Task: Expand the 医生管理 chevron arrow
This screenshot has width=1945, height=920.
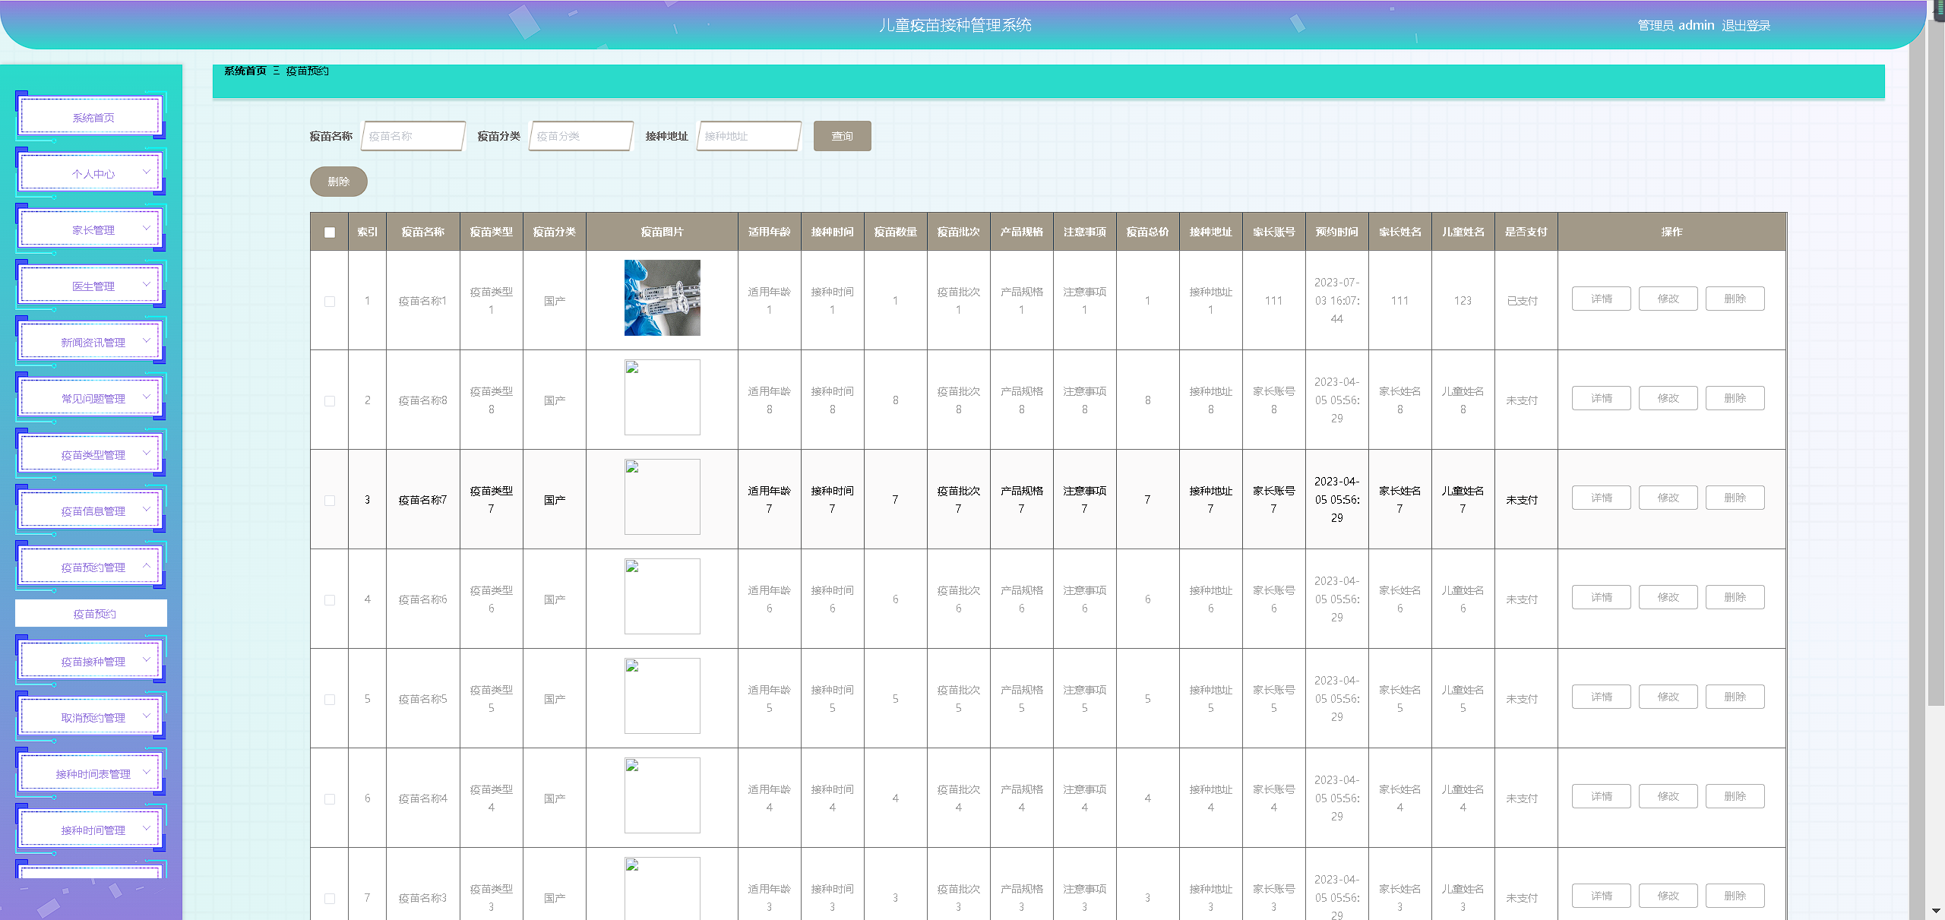Action: (147, 284)
